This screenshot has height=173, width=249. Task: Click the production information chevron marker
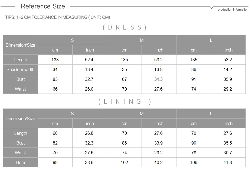click(x=212, y=8)
